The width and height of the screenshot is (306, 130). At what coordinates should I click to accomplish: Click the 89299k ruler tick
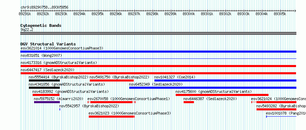[x=171, y=14]
